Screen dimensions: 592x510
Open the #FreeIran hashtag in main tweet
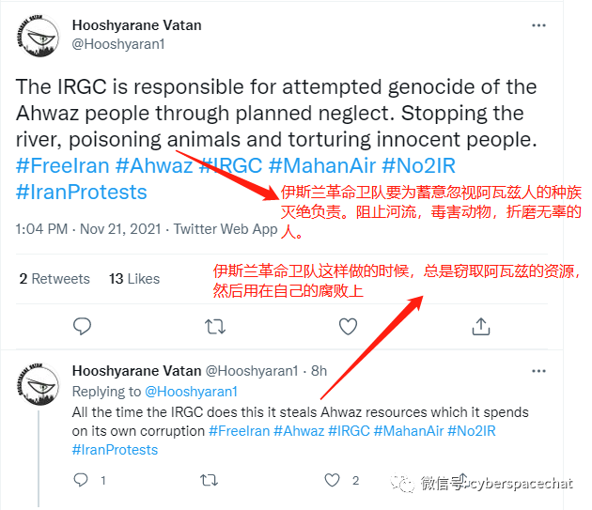click(63, 165)
